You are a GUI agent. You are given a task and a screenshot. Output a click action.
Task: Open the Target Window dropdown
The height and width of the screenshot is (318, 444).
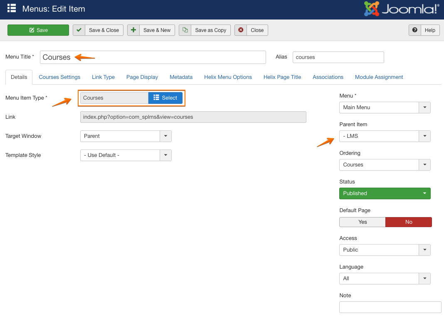point(126,136)
